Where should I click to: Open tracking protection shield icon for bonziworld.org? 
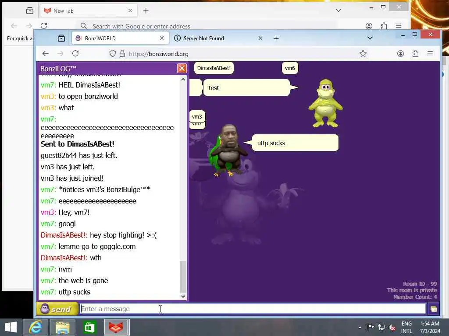[113, 54]
